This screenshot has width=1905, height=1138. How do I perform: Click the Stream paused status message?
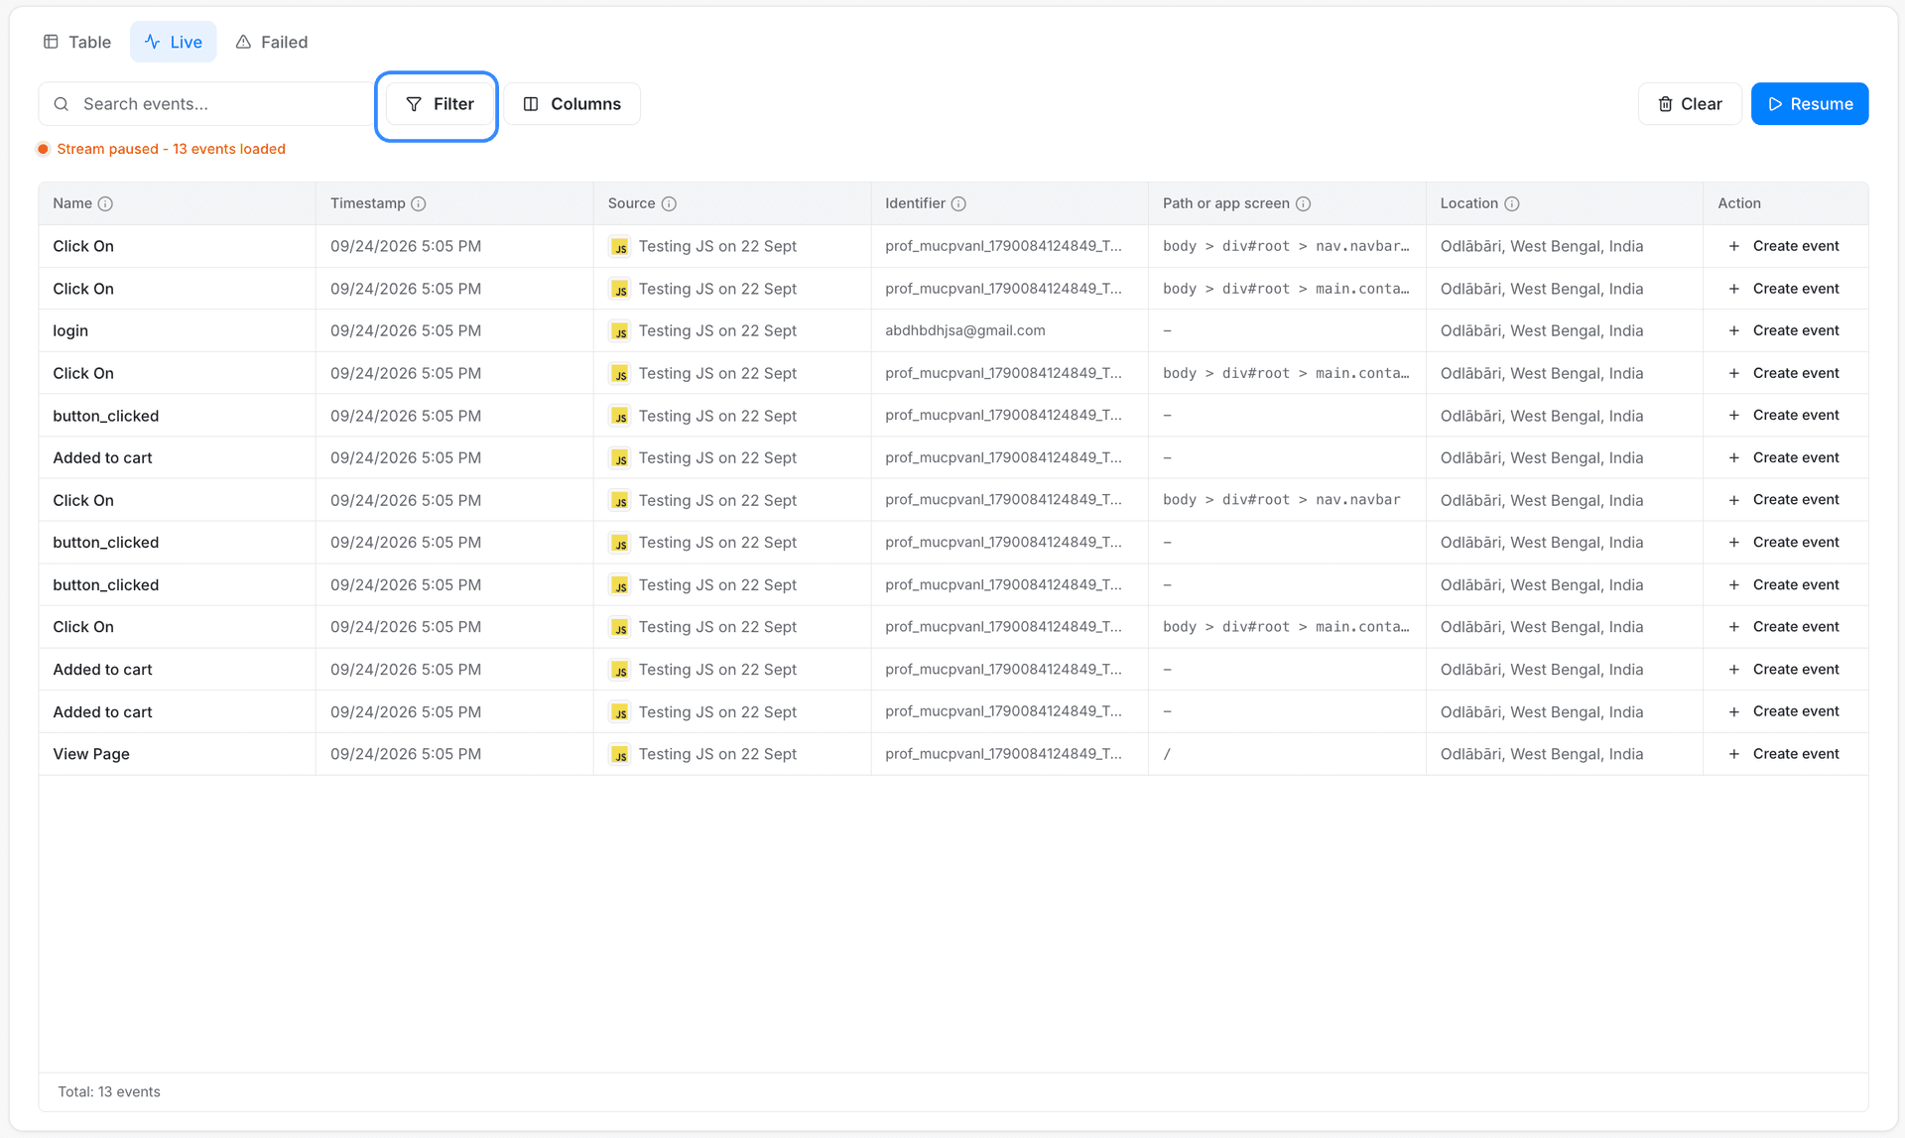[171, 149]
